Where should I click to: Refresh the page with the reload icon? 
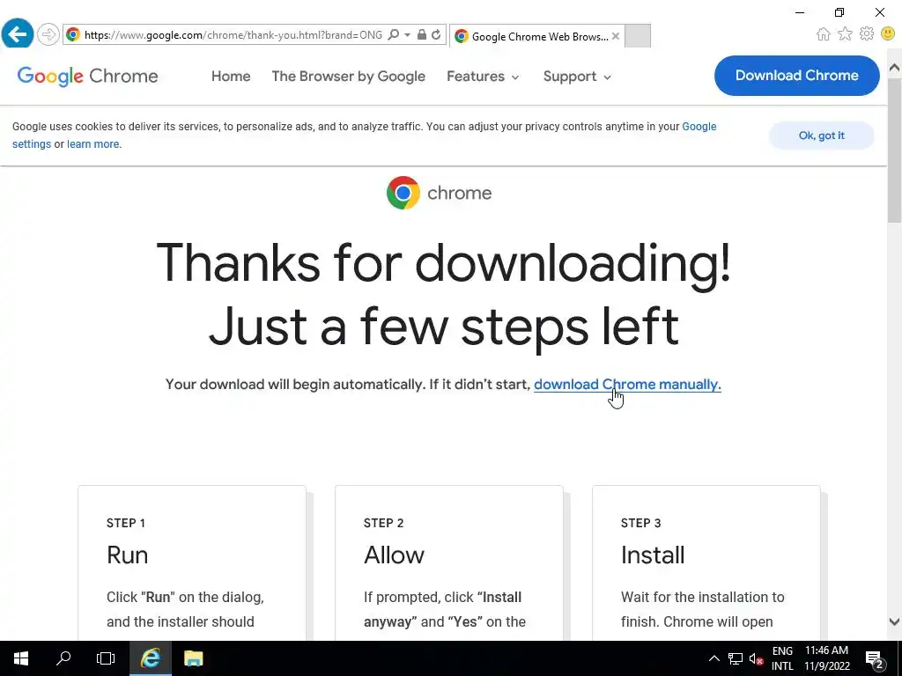(x=436, y=35)
